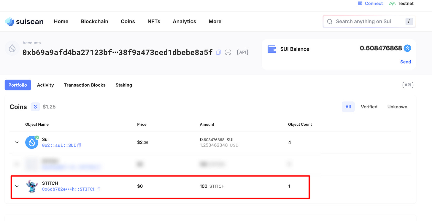Click the Object Name column header
This screenshot has width=432, height=221.
(x=37, y=124)
